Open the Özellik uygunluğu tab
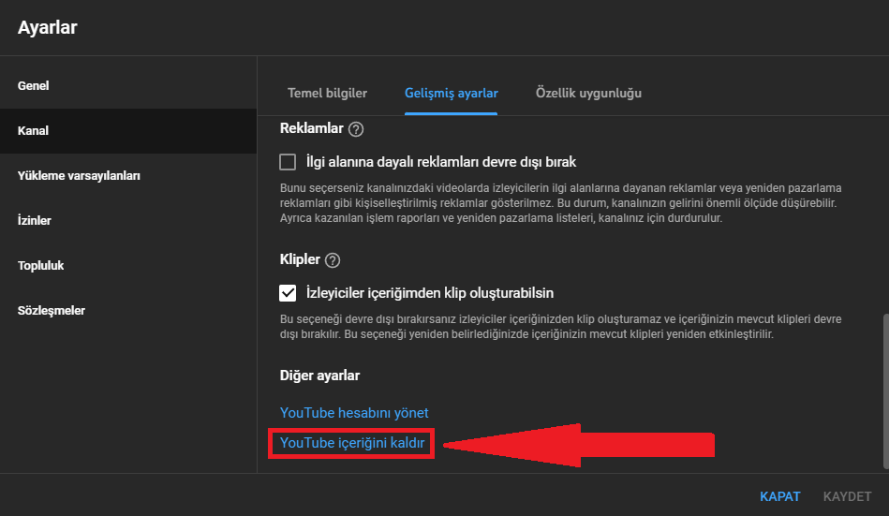This screenshot has width=889, height=516. 588,94
